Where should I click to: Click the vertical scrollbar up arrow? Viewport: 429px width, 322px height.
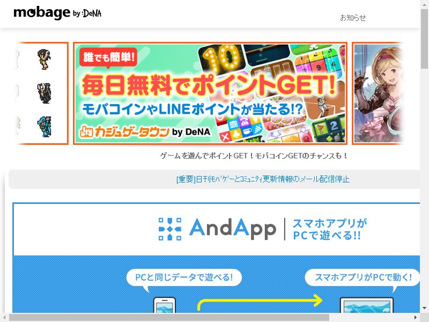click(425, 4)
